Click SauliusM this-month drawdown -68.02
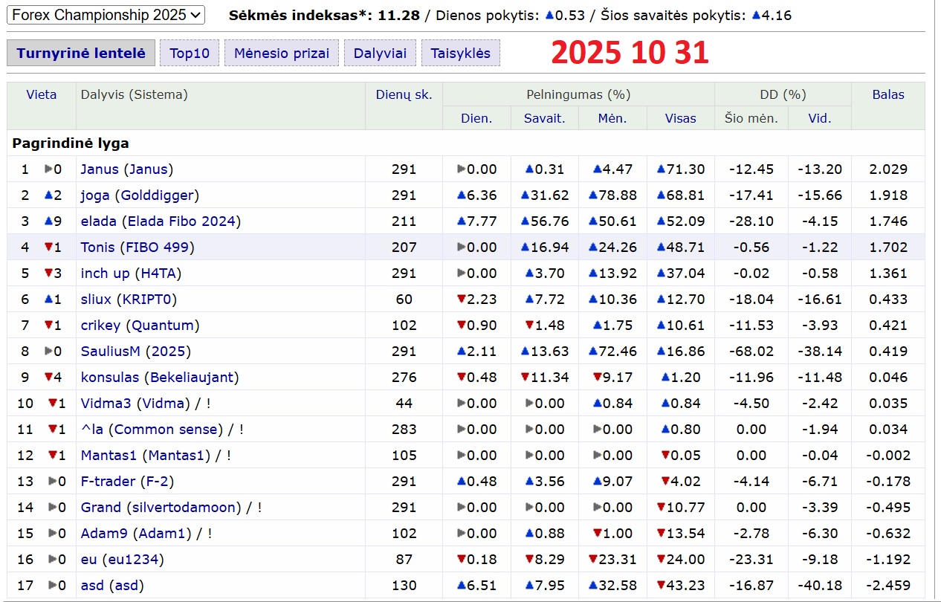The height and width of the screenshot is (602, 941). point(751,352)
